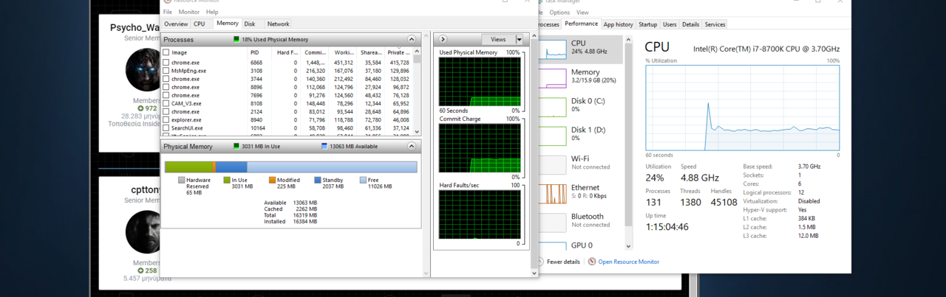Screen dimensions: 946x297
Task: Click green indicator beside 3031 MB In Use header
Action: pos(236,146)
